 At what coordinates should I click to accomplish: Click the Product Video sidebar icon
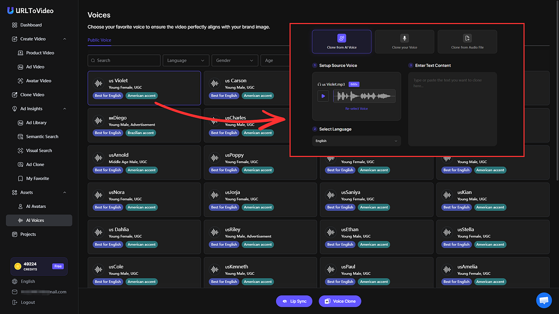20,53
